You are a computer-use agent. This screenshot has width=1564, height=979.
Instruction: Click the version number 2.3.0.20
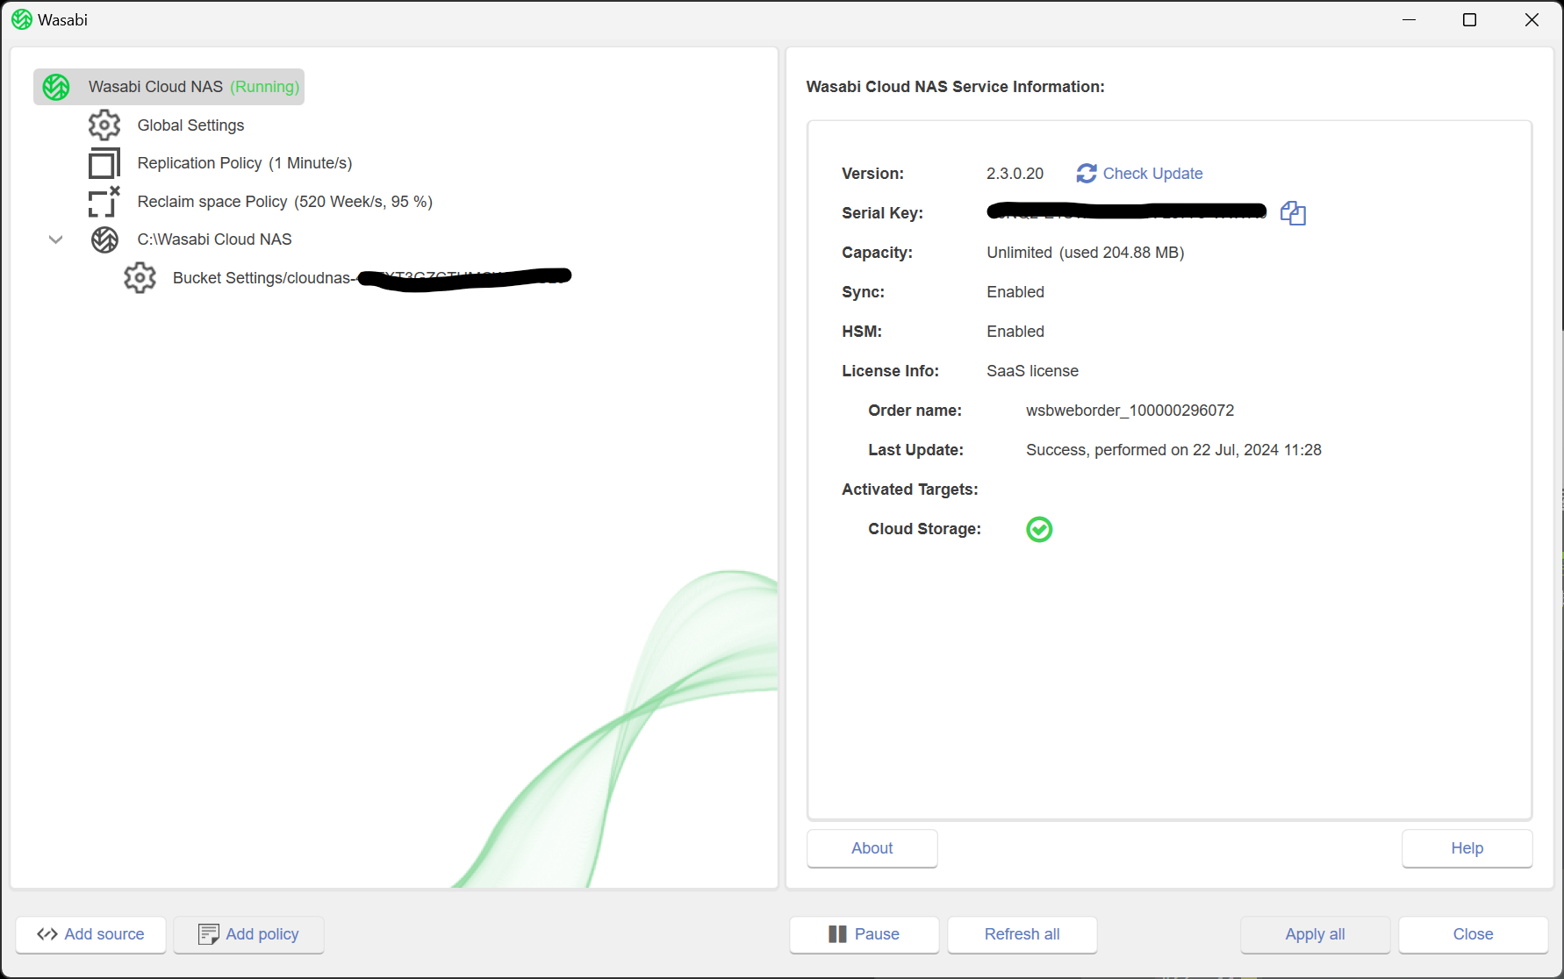(x=1015, y=174)
